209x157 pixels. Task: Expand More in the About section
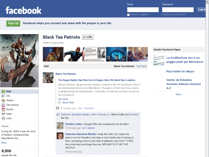pos(4,143)
